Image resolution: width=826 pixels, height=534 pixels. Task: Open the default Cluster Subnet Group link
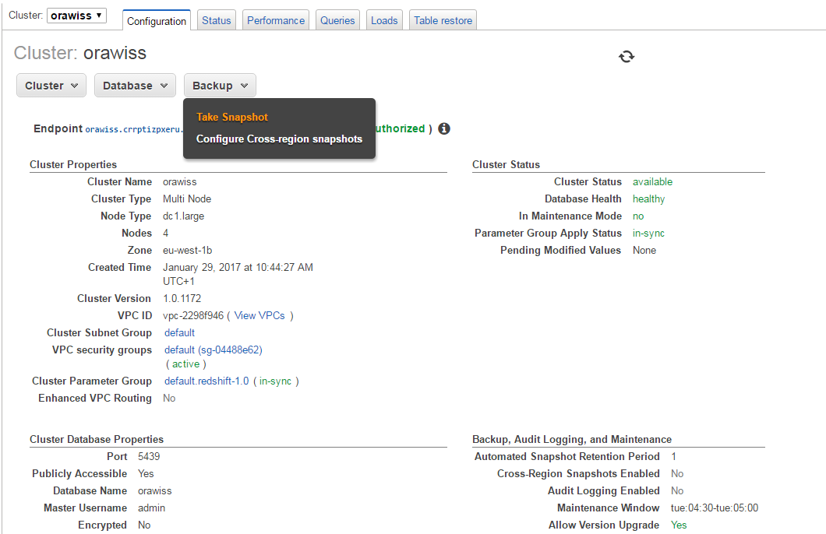tap(180, 332)
